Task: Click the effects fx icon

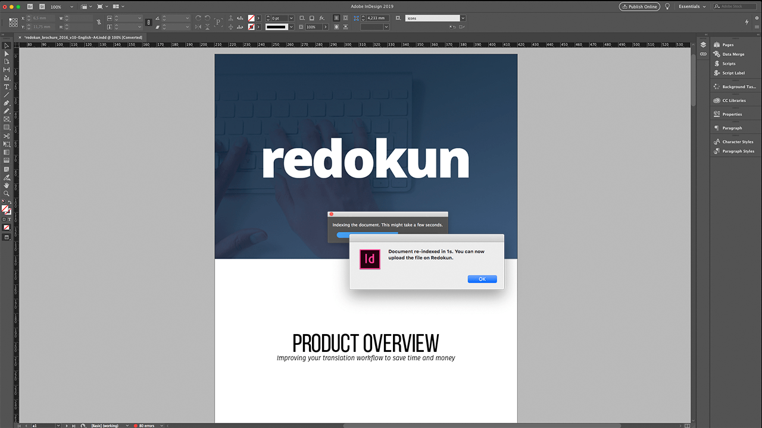Action: coord(322,18)
